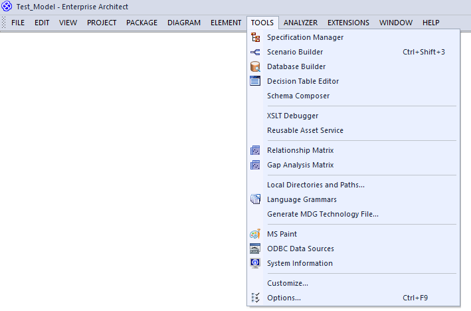Screen dimensions: 471x311
Task: Click the Decision Table Editor icon
Action: point(255,81)
